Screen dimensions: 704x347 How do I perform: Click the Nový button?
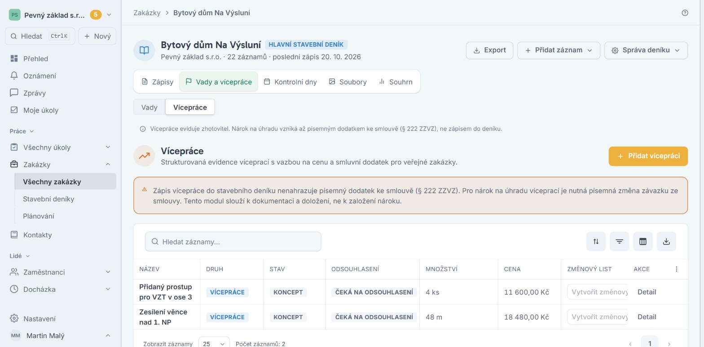(97, 36)
